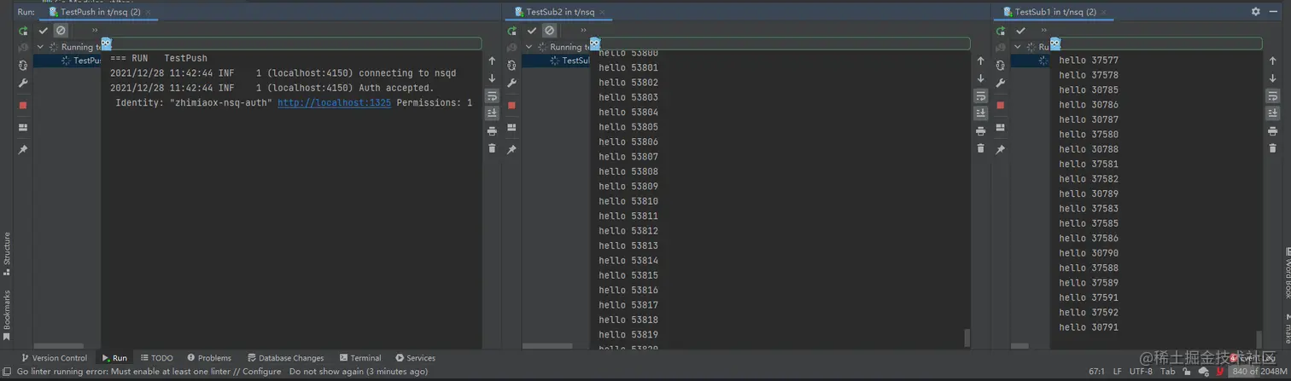Rerun the test in TestSub2 panel
The width and height of the screenshot is (1291, 381).
click(x=511, y=31)
